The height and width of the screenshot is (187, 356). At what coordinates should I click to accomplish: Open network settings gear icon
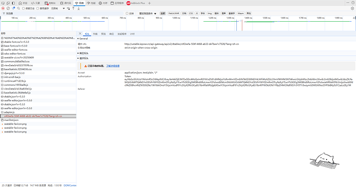tap(352, 8)
